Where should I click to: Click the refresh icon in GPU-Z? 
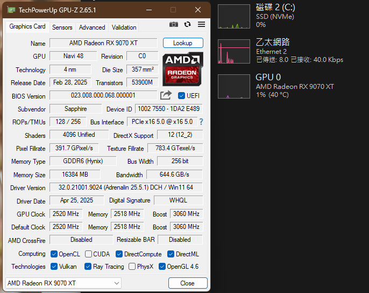[188, 24]
